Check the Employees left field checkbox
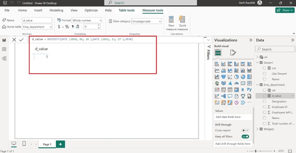 (264, 112)
